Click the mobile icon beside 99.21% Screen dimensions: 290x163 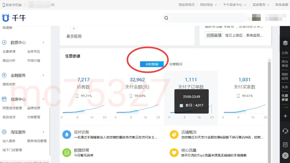[x=77, y=96]
